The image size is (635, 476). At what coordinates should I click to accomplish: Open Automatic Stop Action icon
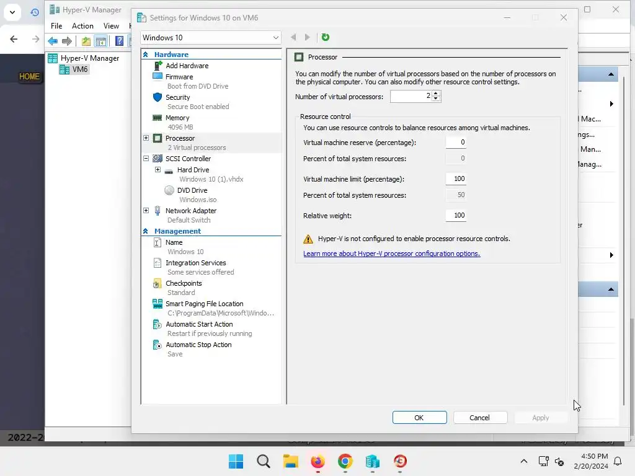coord(157,345)
